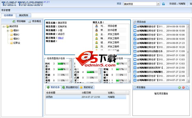Click the scroll-up arrow of the 项目动态 list
The height and width of the screenshot is (118, 192).
click(188, 26)
